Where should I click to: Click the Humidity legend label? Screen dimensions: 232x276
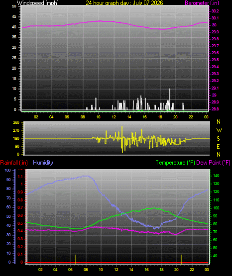point(43,163)
